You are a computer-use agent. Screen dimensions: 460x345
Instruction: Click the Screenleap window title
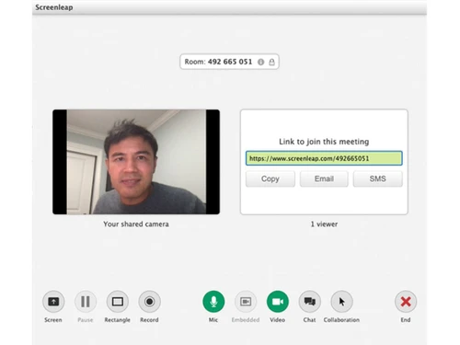click(x=54, y=7)
